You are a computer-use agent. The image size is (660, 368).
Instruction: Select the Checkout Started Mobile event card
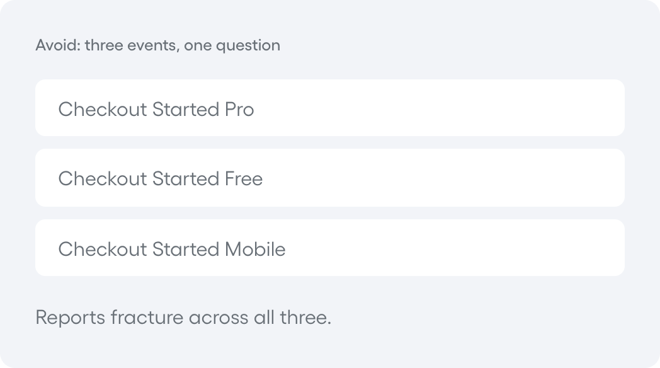330,248
